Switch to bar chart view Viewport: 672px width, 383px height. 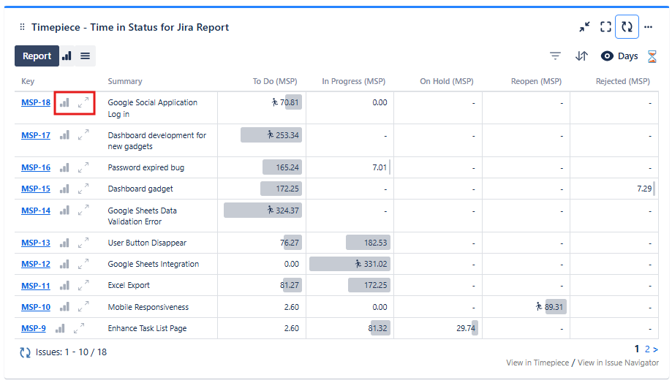click(67, 56)
